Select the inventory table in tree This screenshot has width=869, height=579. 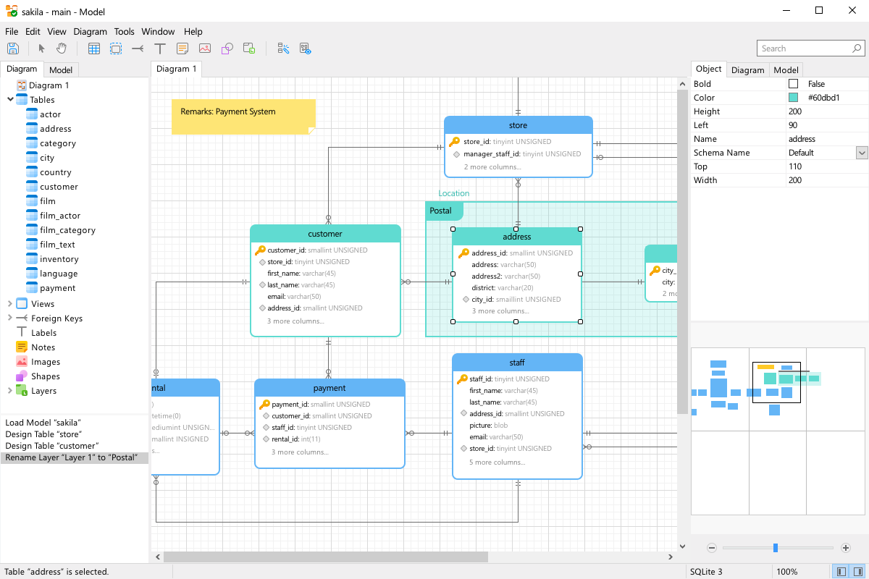59,259
